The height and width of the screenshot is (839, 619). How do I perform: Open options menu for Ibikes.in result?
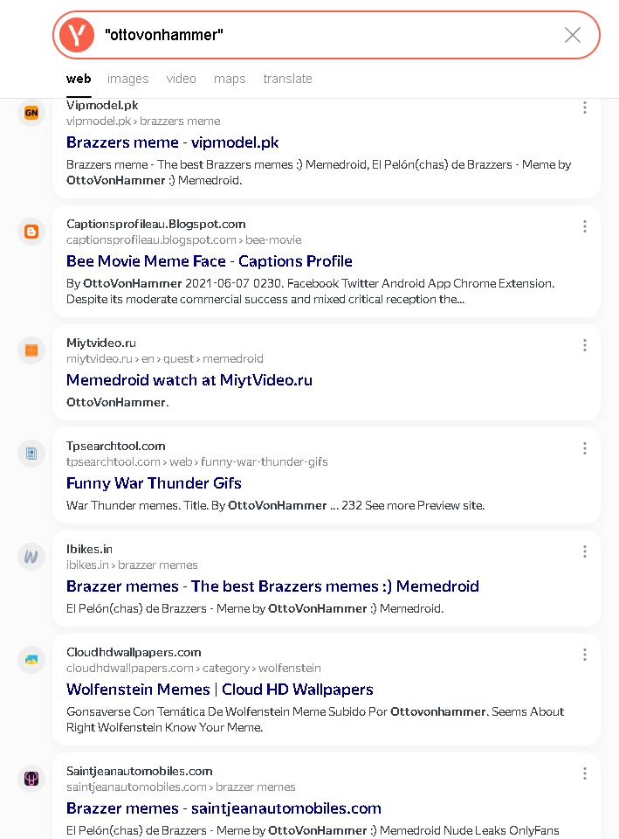pos(585,551)
